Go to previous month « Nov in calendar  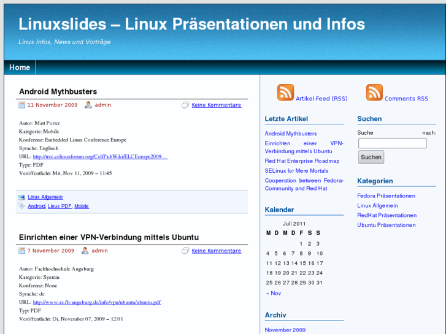coord(274,294)
